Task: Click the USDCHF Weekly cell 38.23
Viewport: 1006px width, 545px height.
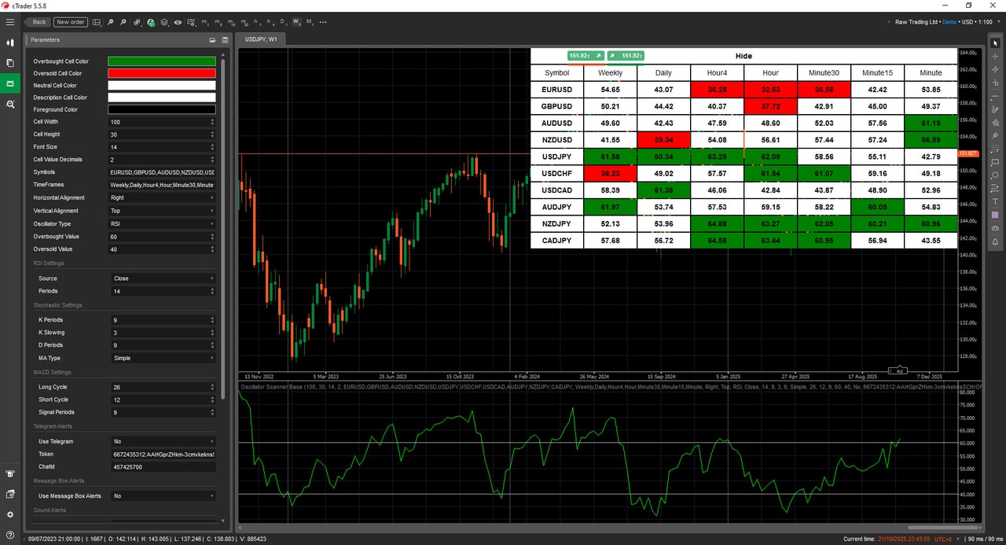Action: coord(610,173)
